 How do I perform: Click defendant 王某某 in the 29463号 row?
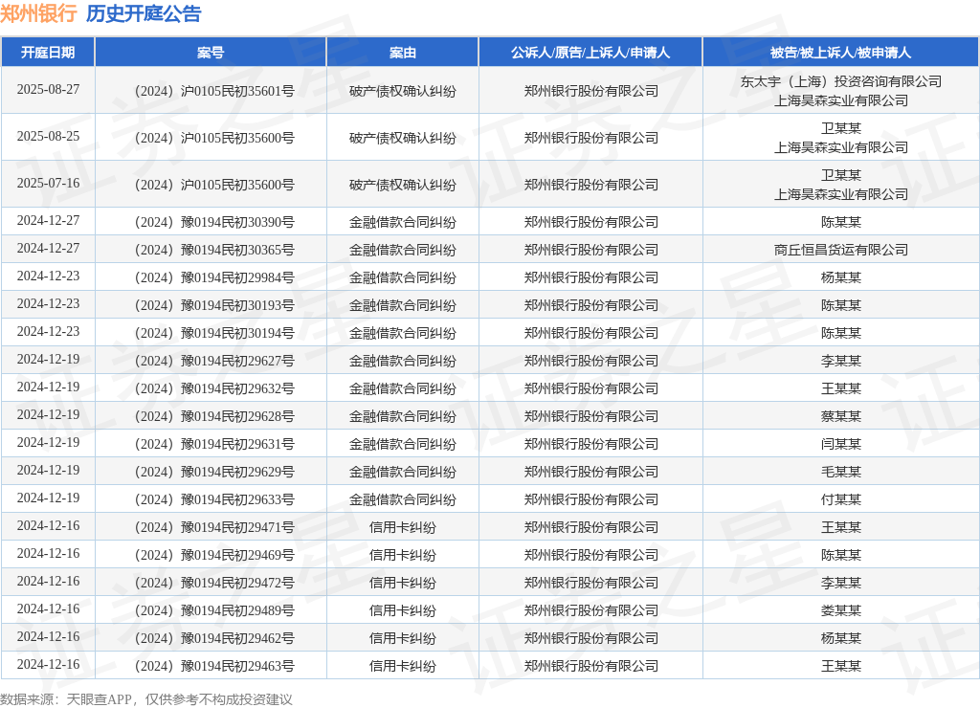click(x=840, y=666)
